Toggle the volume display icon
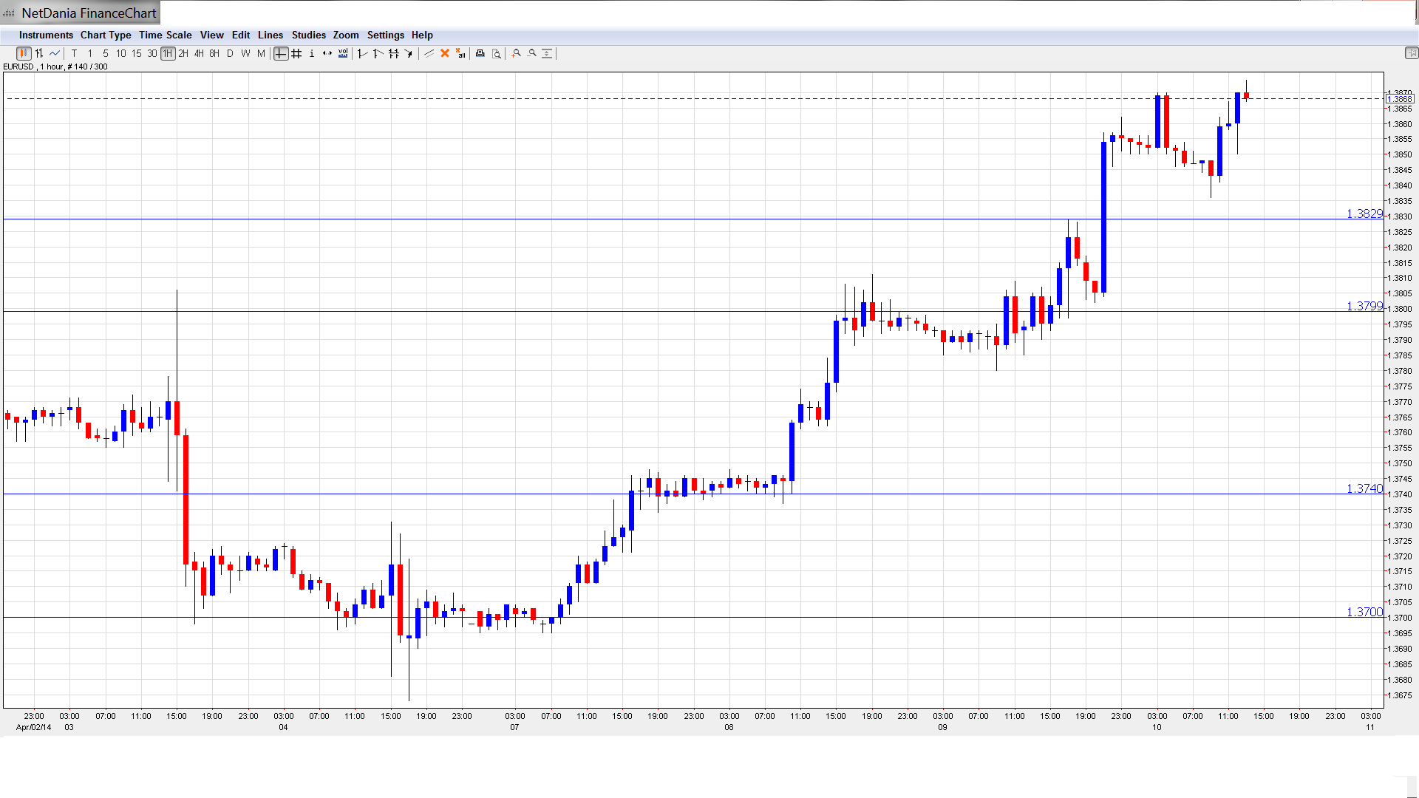The width and height of the screenshot is (1419, 798). (343, 53)
